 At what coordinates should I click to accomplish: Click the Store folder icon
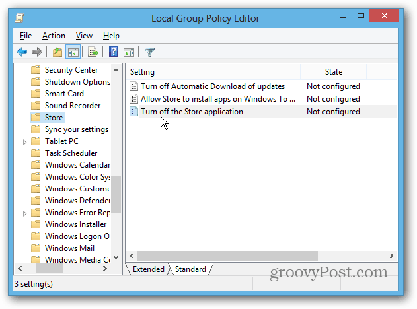coord(36,118)
